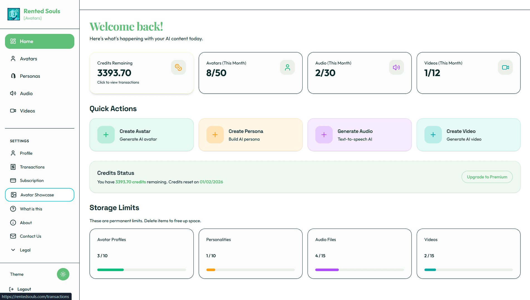Image resolution: width=530 pixels, height=300 pixels.
Task: Open the Avatars page in sidebar
Action: pyautogui.click(x=28, y=59)
